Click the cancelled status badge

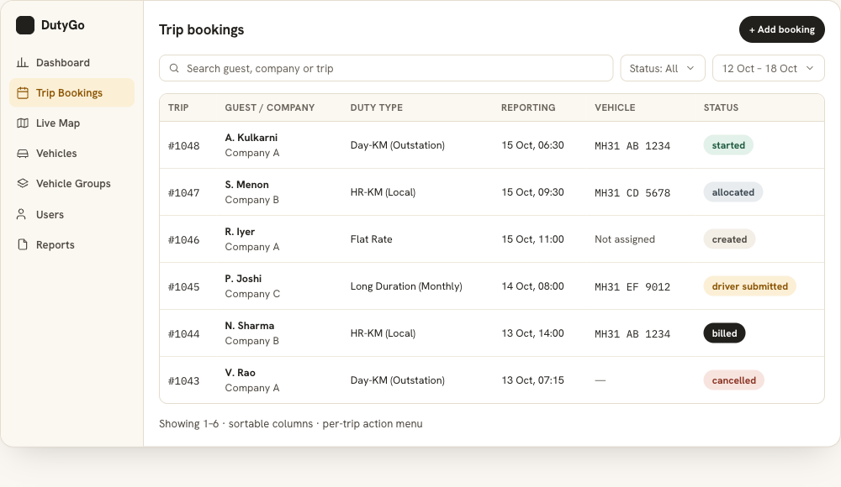733,380
